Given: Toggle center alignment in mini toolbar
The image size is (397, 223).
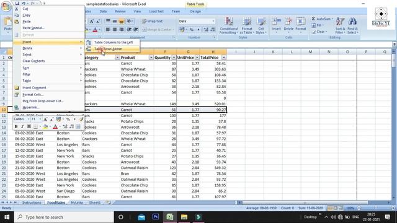Looking at the screenshot, I should point(29,126).
